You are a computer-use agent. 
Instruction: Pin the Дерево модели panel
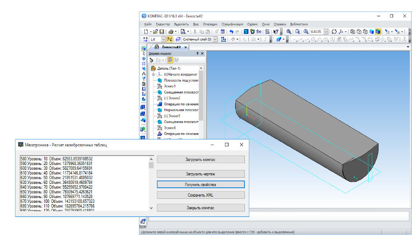(x=197, y=53)
